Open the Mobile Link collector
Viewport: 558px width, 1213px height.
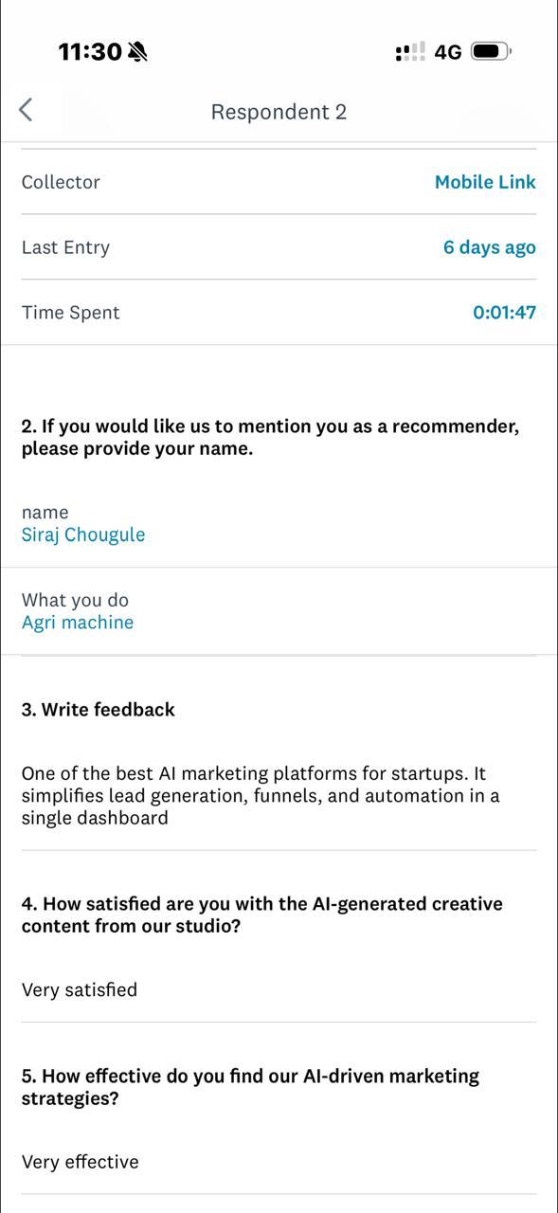485,182
